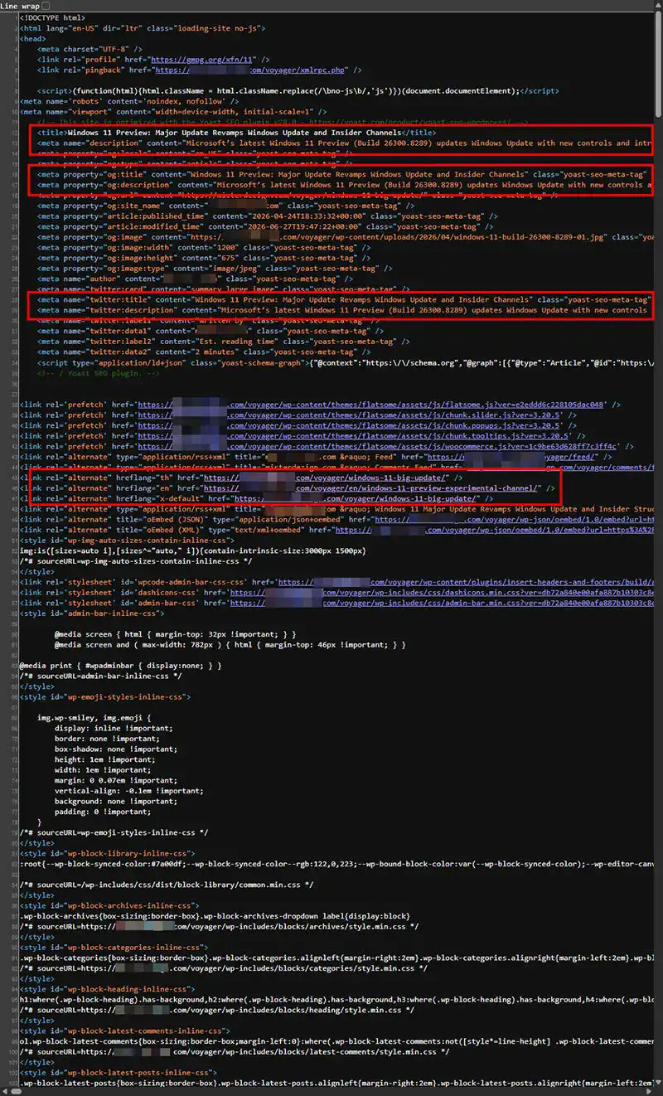Click the og:image:width "1200" line
This screenshot has height=1096, width=663.
pos(204,247)
